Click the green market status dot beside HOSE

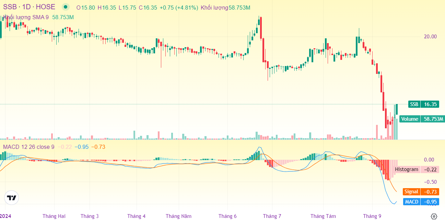pyautogui.click(x=66, y=7)
